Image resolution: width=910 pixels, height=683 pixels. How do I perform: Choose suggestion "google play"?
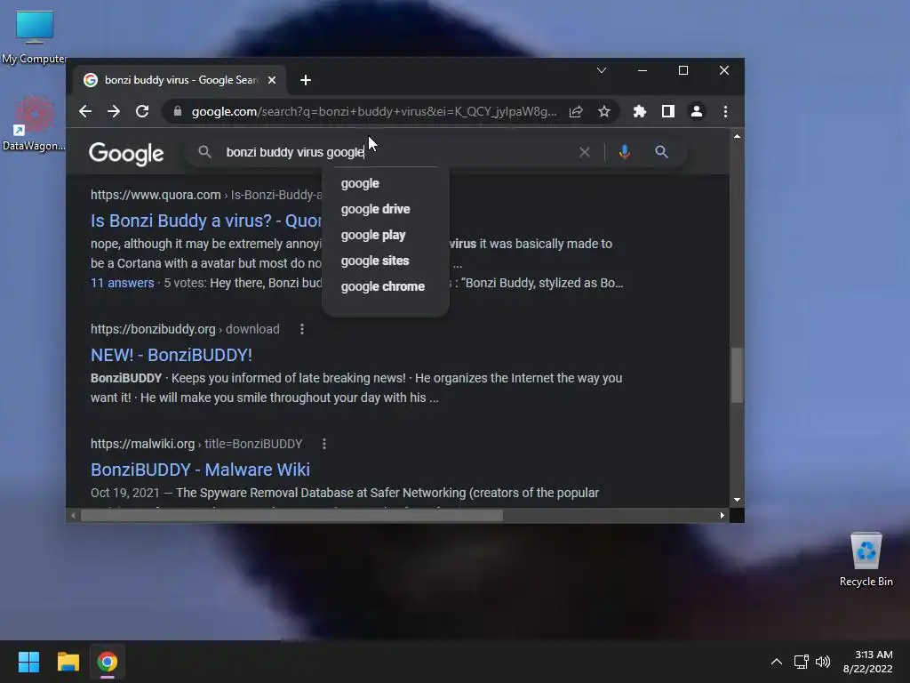click(x=373, y=235)
